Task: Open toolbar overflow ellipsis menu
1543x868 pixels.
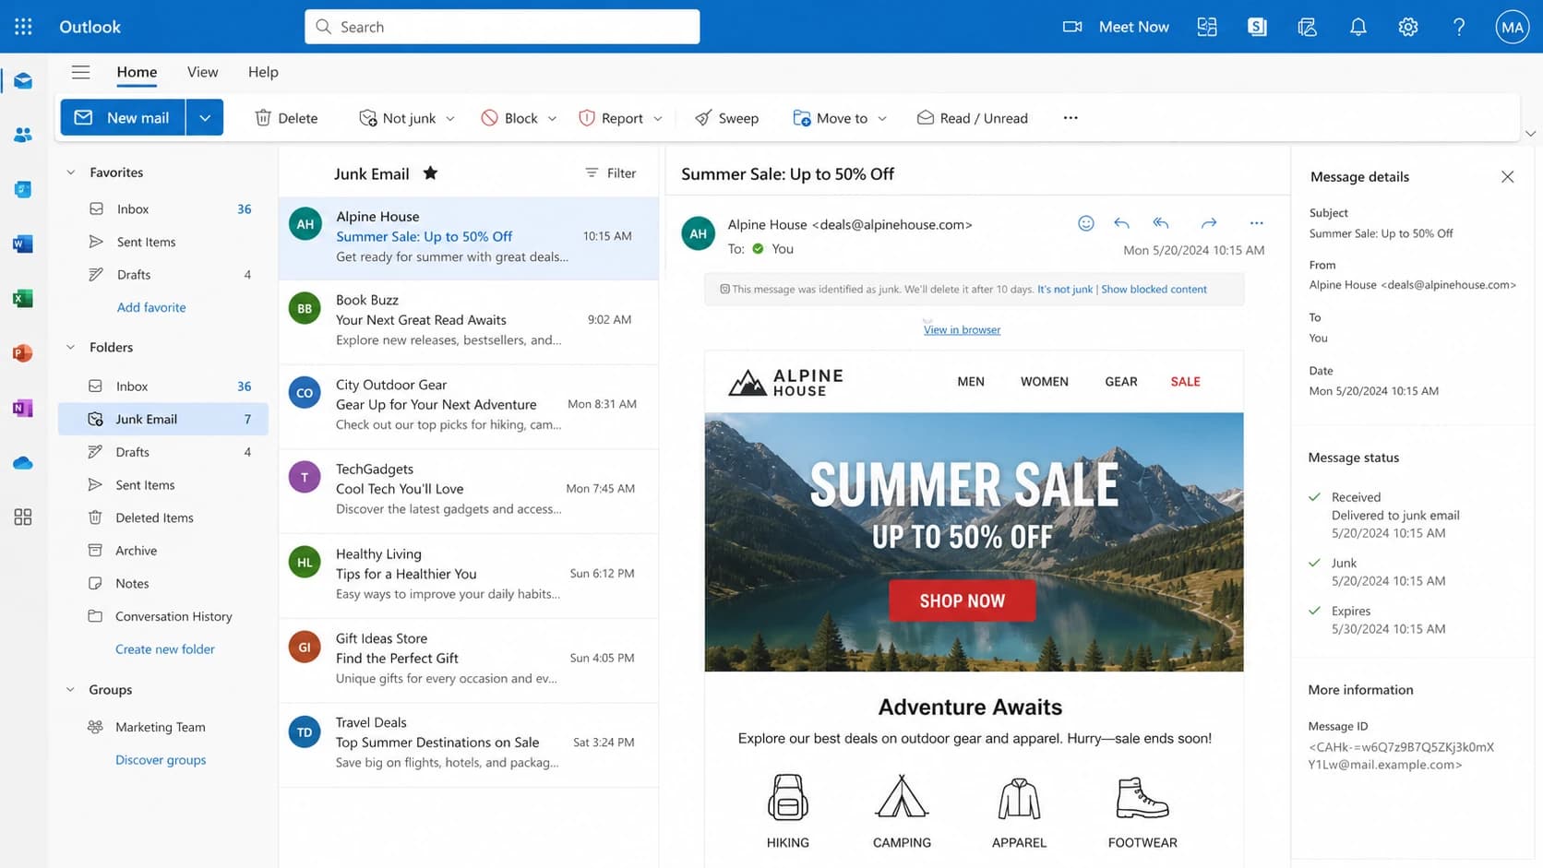Action: pos(1071,118)
